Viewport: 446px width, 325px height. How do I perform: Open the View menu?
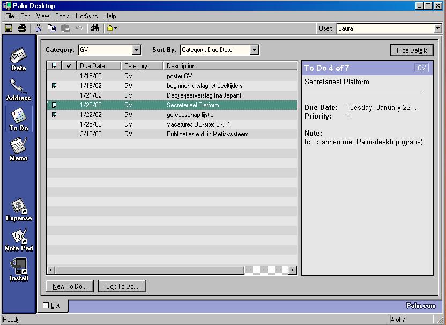(43, 16)
